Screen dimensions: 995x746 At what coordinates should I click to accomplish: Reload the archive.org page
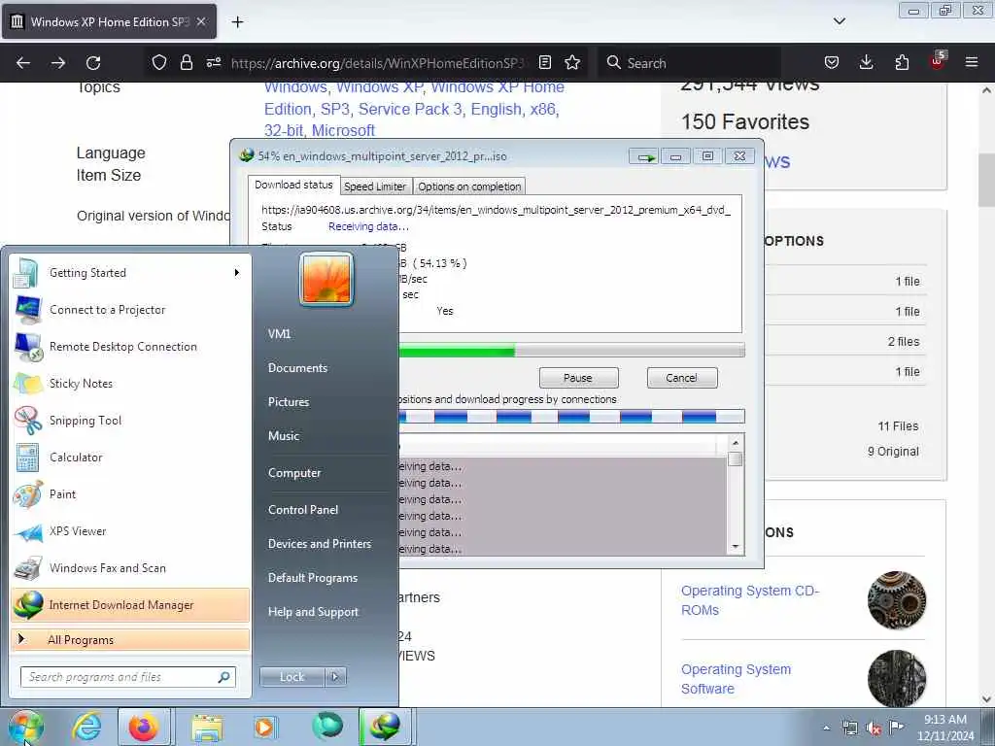(x=93, y=63)
